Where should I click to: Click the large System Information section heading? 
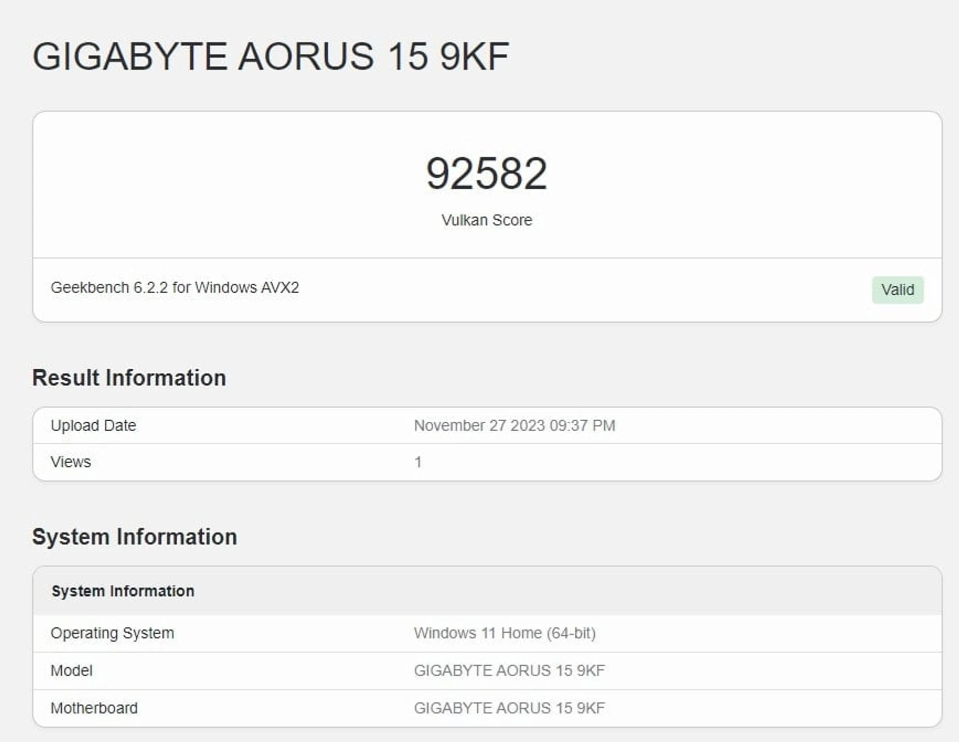coord(134,537)
